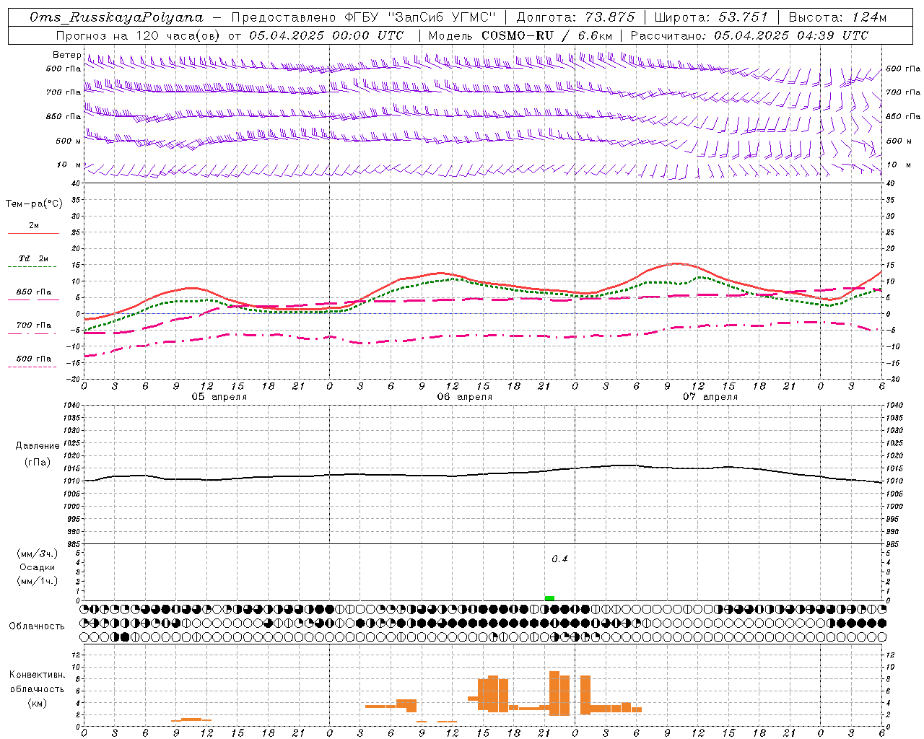Click the Td 2м dew point legend entry
Viewport: 924px width, 739px height.
click(x=34, y=258)
